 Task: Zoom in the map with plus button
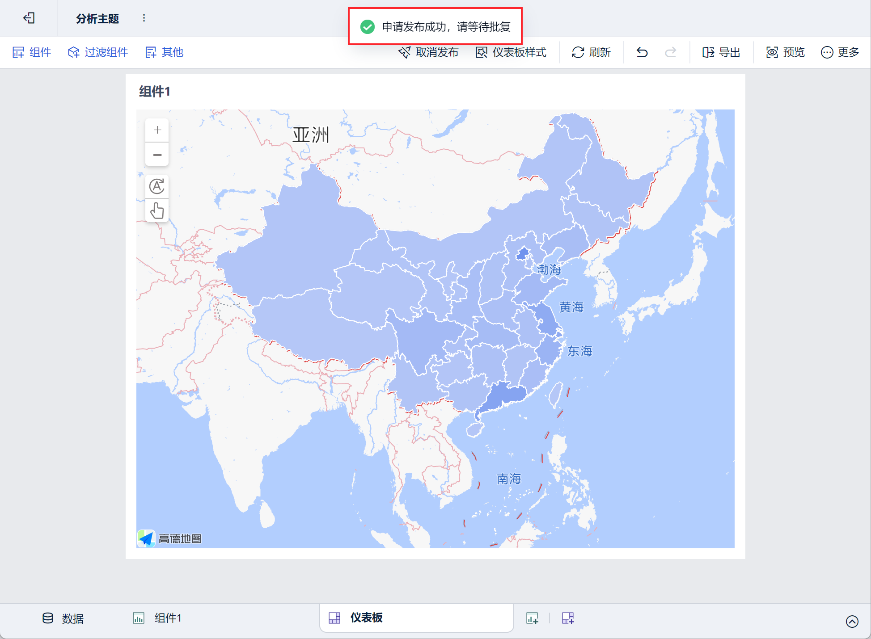[x=157, y=130]
